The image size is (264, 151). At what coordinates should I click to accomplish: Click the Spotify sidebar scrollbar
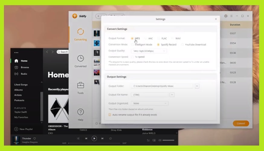42,106
